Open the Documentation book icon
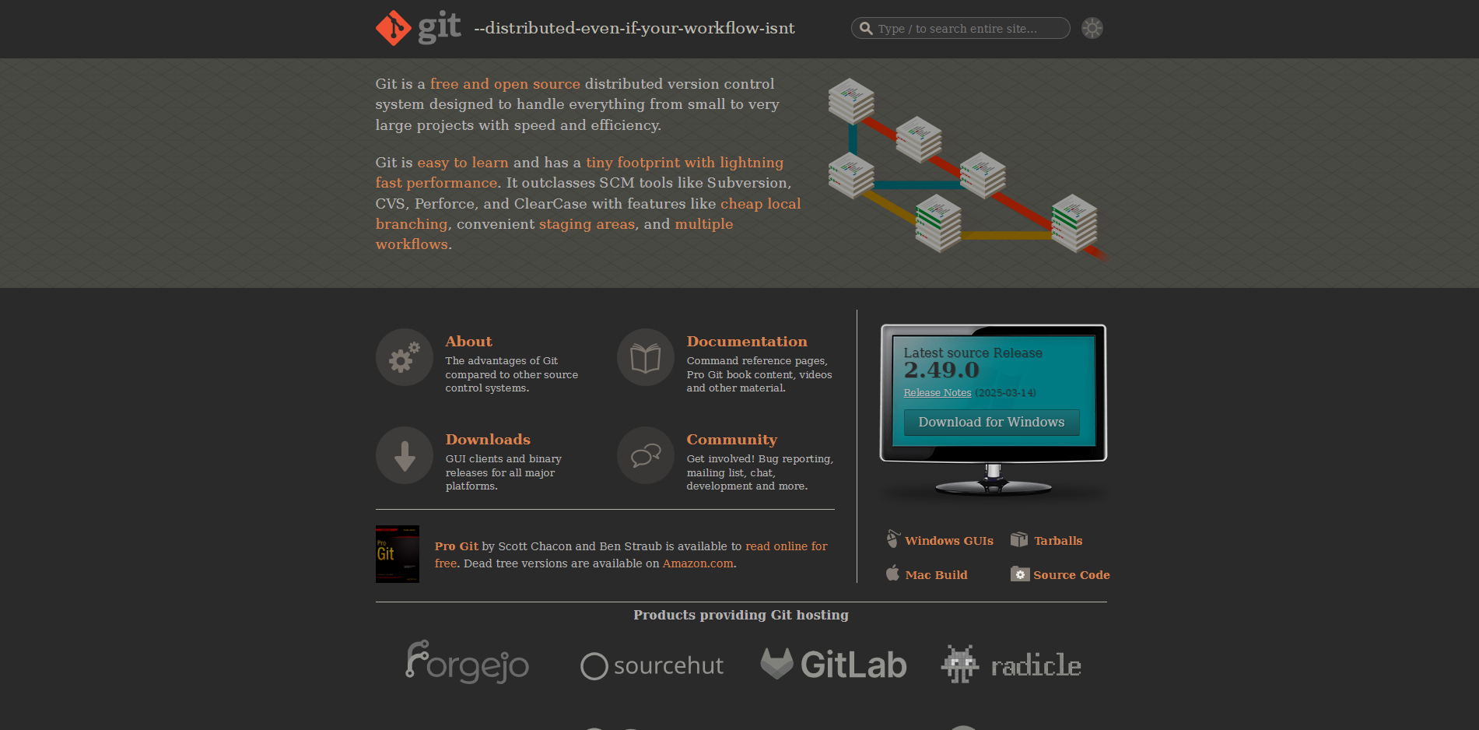This screenshot has width=1479, height=730. pos(646,357)
